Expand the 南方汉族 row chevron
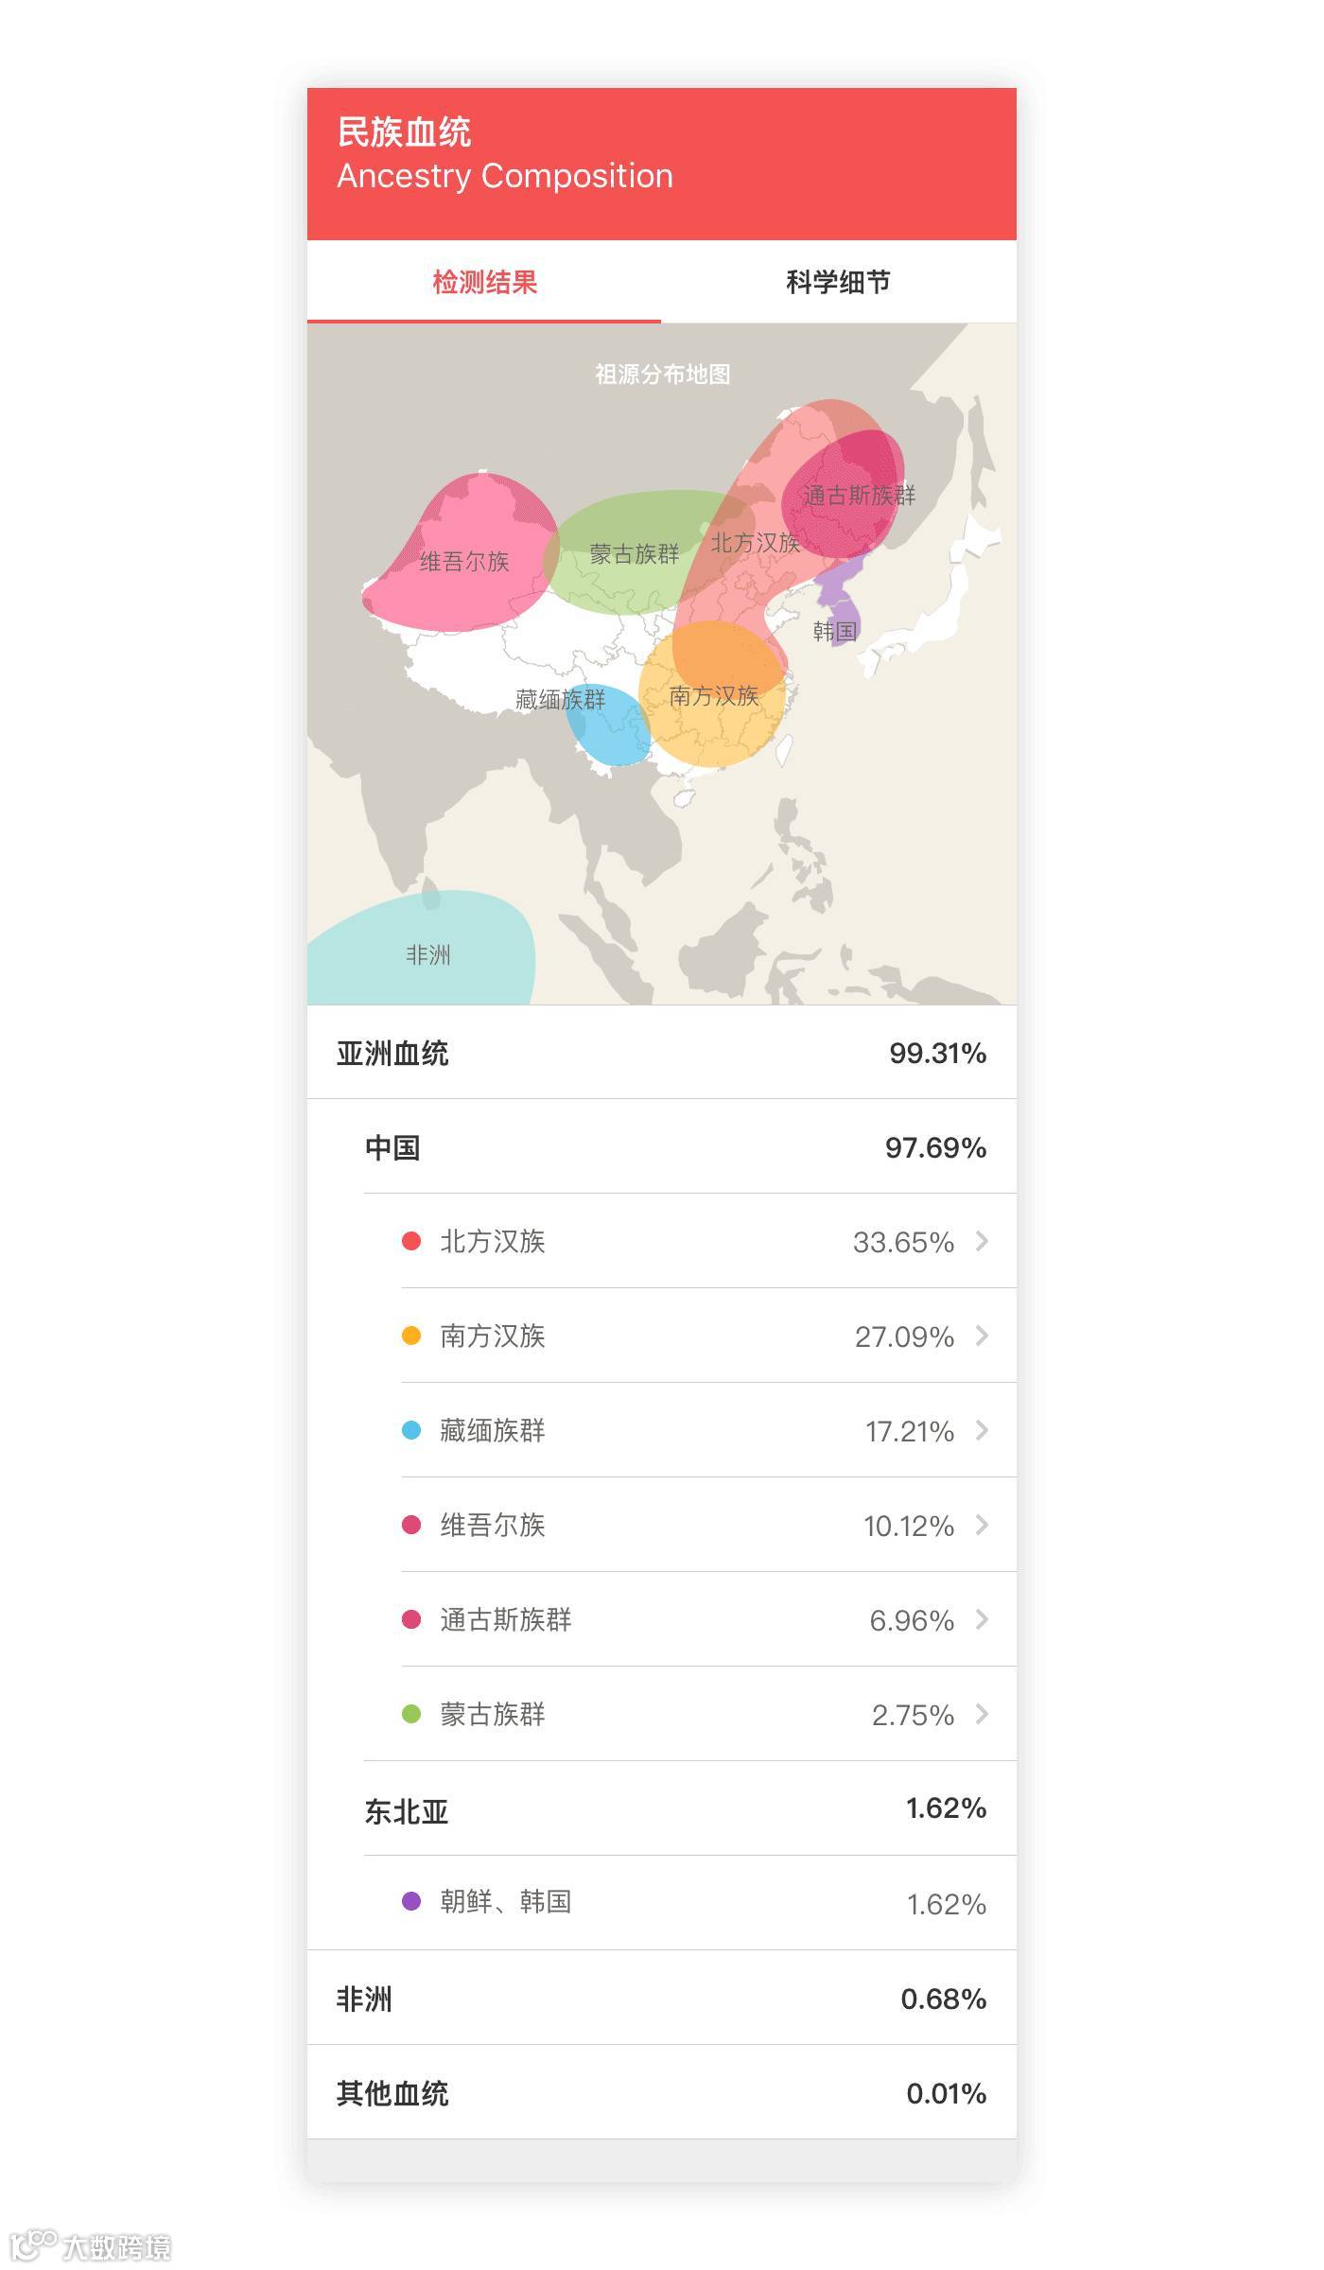This screenshot has height=2270, width=1324. (x=982, y=1336)
